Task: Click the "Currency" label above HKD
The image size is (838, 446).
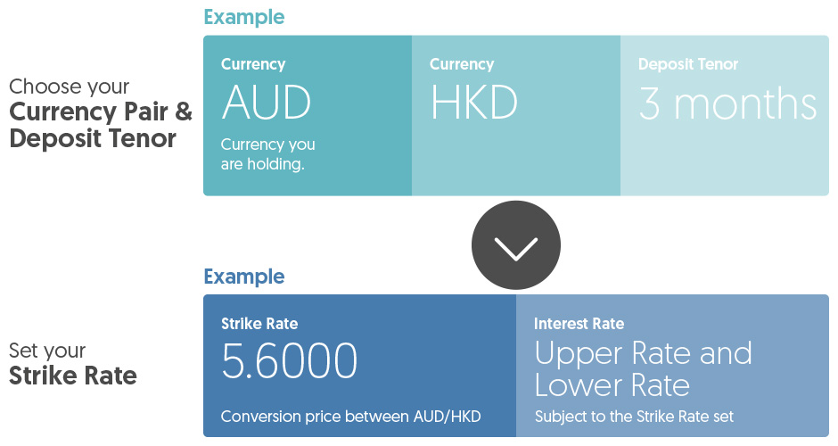Action: click(x=462, y=64)
